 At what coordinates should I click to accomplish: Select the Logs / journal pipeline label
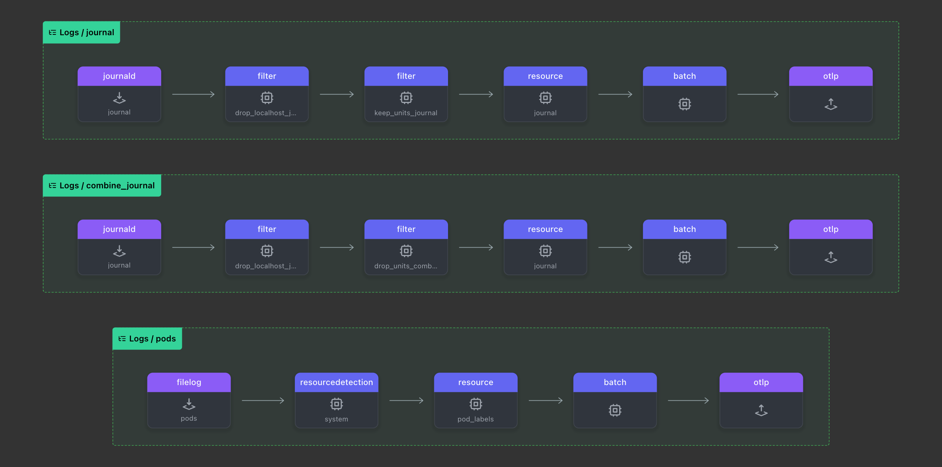point(87,33)
